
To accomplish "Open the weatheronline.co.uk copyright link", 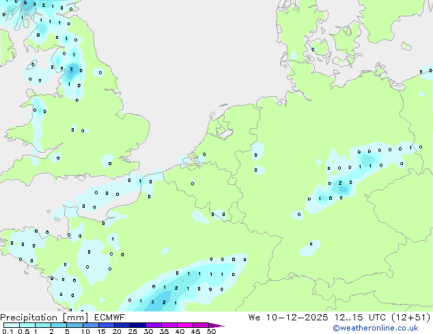I will 376,329.
